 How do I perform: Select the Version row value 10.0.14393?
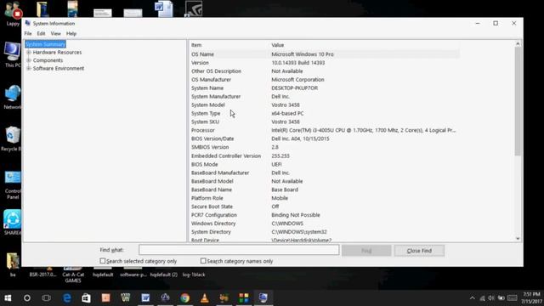click(298, 63)
